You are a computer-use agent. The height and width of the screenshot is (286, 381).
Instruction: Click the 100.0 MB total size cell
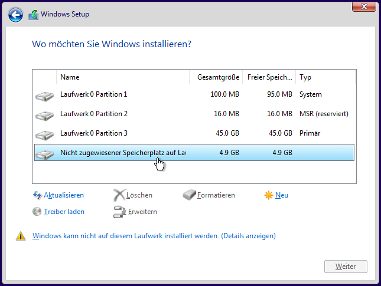(224, 94)
